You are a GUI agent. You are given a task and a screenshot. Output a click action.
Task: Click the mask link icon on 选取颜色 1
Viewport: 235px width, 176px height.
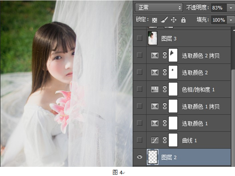tap(165, 123)
